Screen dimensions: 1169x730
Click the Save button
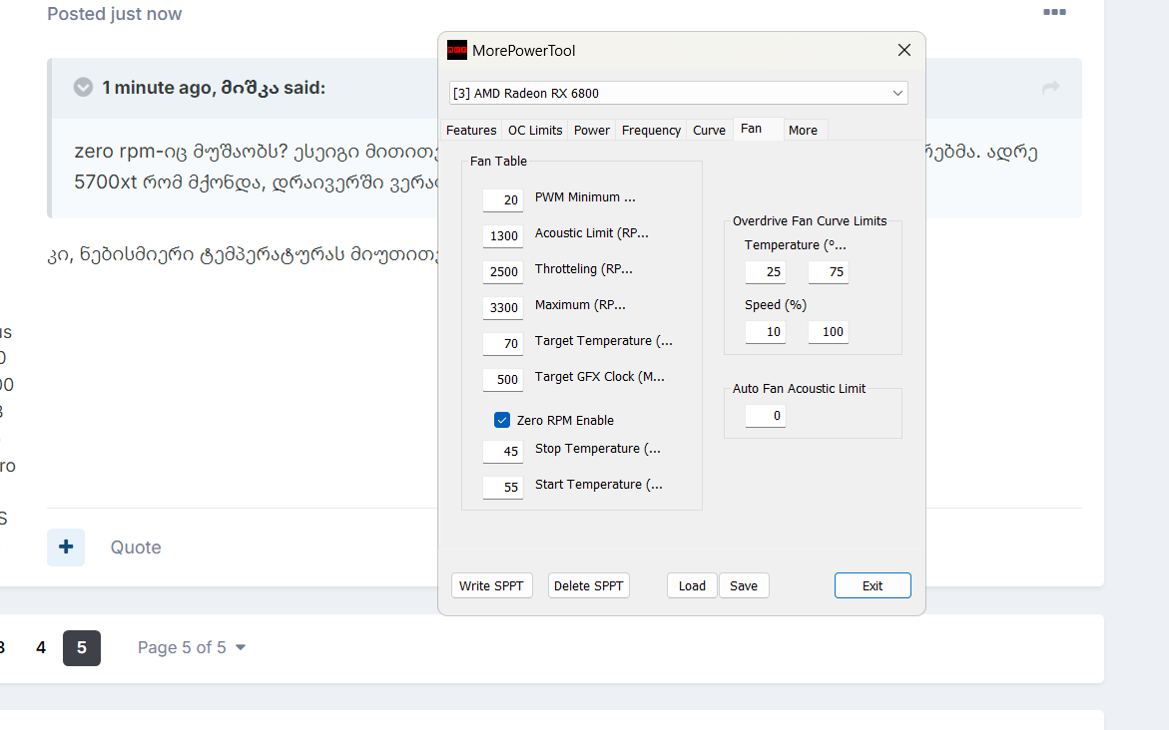[744, 585]
